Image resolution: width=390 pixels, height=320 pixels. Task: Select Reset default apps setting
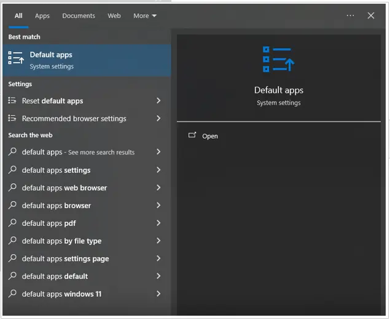(x=87, y=101)
